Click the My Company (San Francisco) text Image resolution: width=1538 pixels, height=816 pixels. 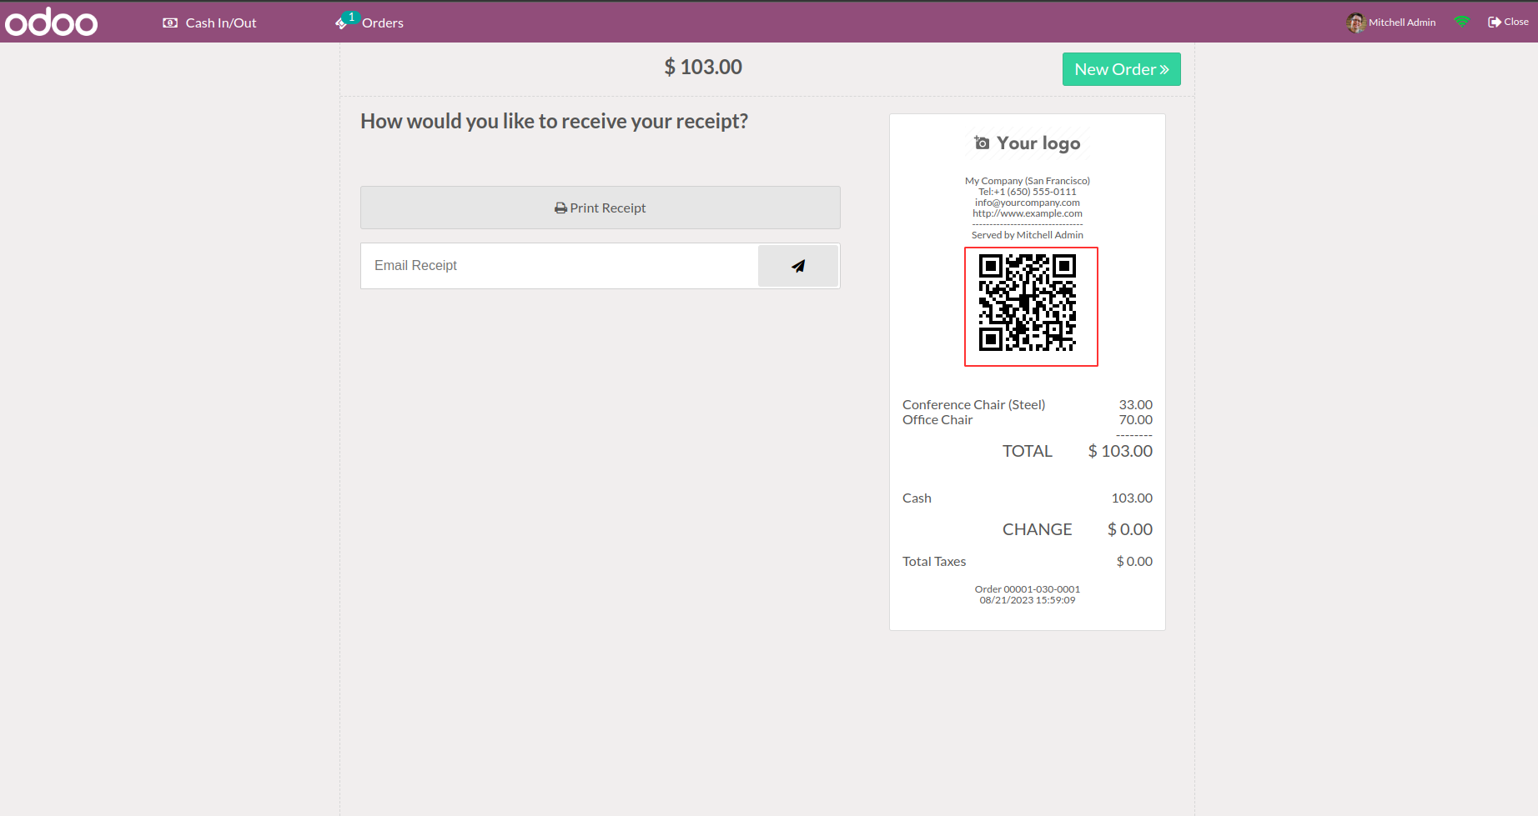(1028, 181)
